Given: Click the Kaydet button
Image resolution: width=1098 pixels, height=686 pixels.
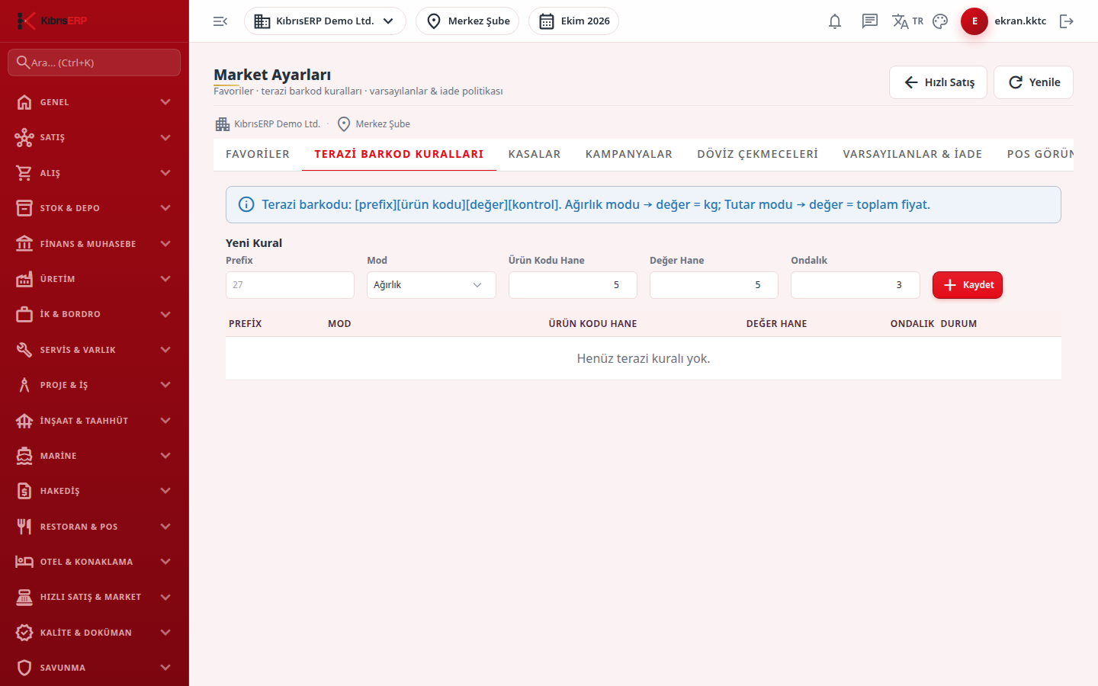Looking at the screenshot, I should click(968, 285).
